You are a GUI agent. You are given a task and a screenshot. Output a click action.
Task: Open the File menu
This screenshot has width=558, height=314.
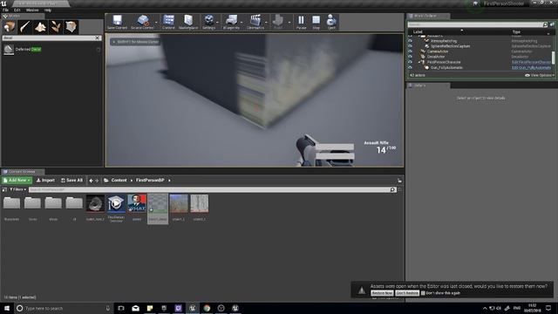tap(5, 10)
